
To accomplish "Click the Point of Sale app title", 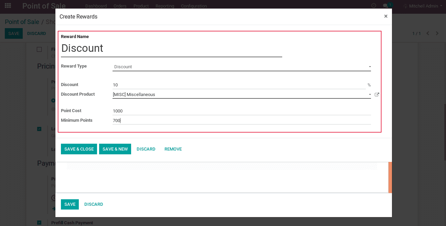I will tap(44, 6).
